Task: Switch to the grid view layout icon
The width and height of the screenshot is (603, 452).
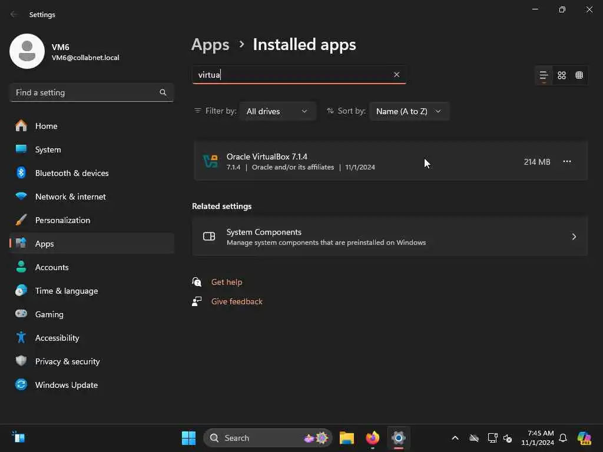Action: 562,75
